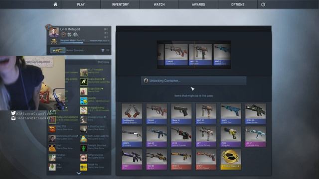Screen dimensions: 319x179
Task: Open the WATCH menu
Action: [x=159, y=4]
